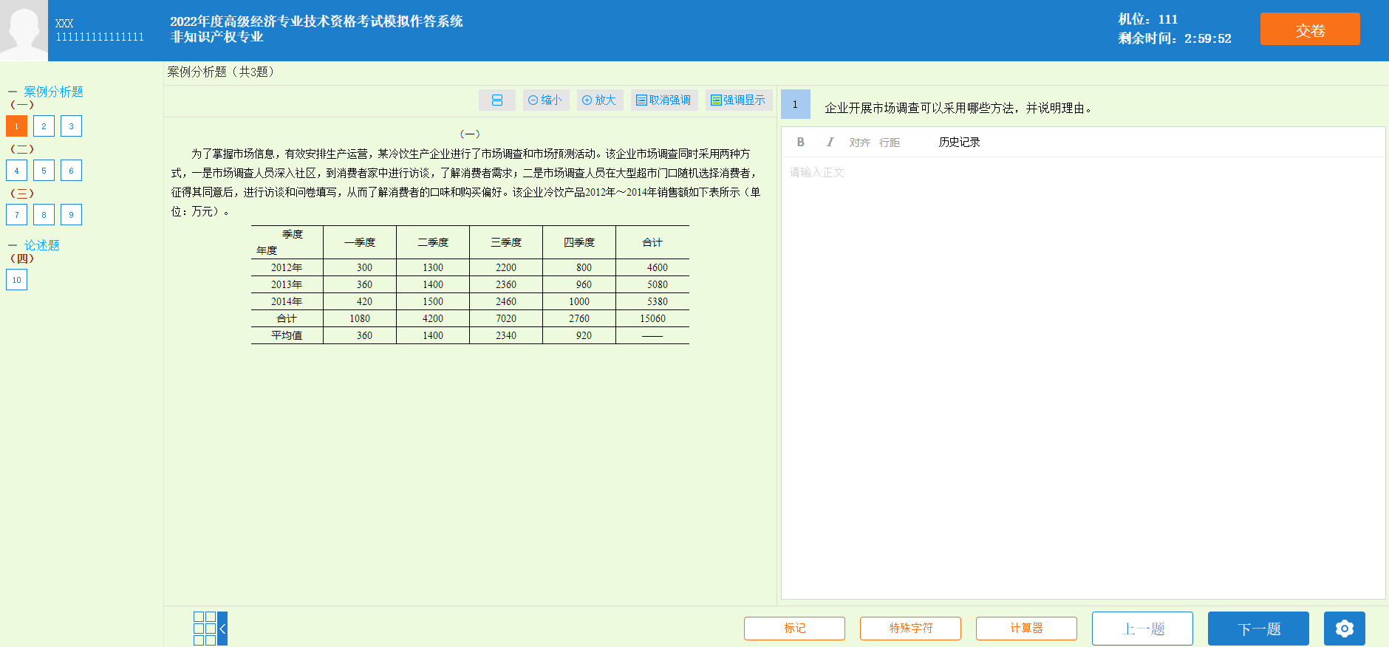The width and height of the screenshot is (1389, 647).
Task: Collapse the 案例分析题 section
Action: point(13,92)
